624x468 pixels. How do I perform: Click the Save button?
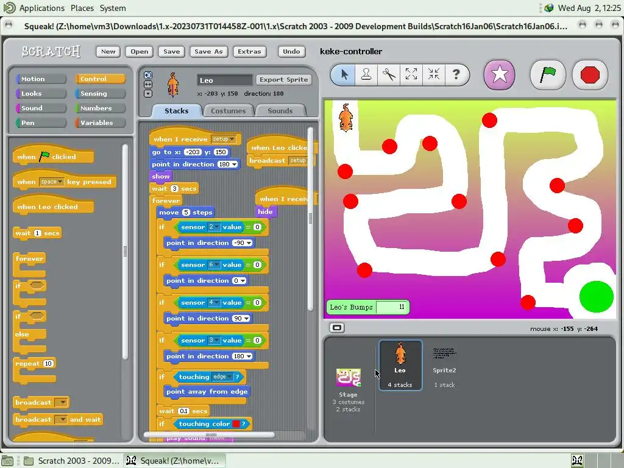pos(171,51)
